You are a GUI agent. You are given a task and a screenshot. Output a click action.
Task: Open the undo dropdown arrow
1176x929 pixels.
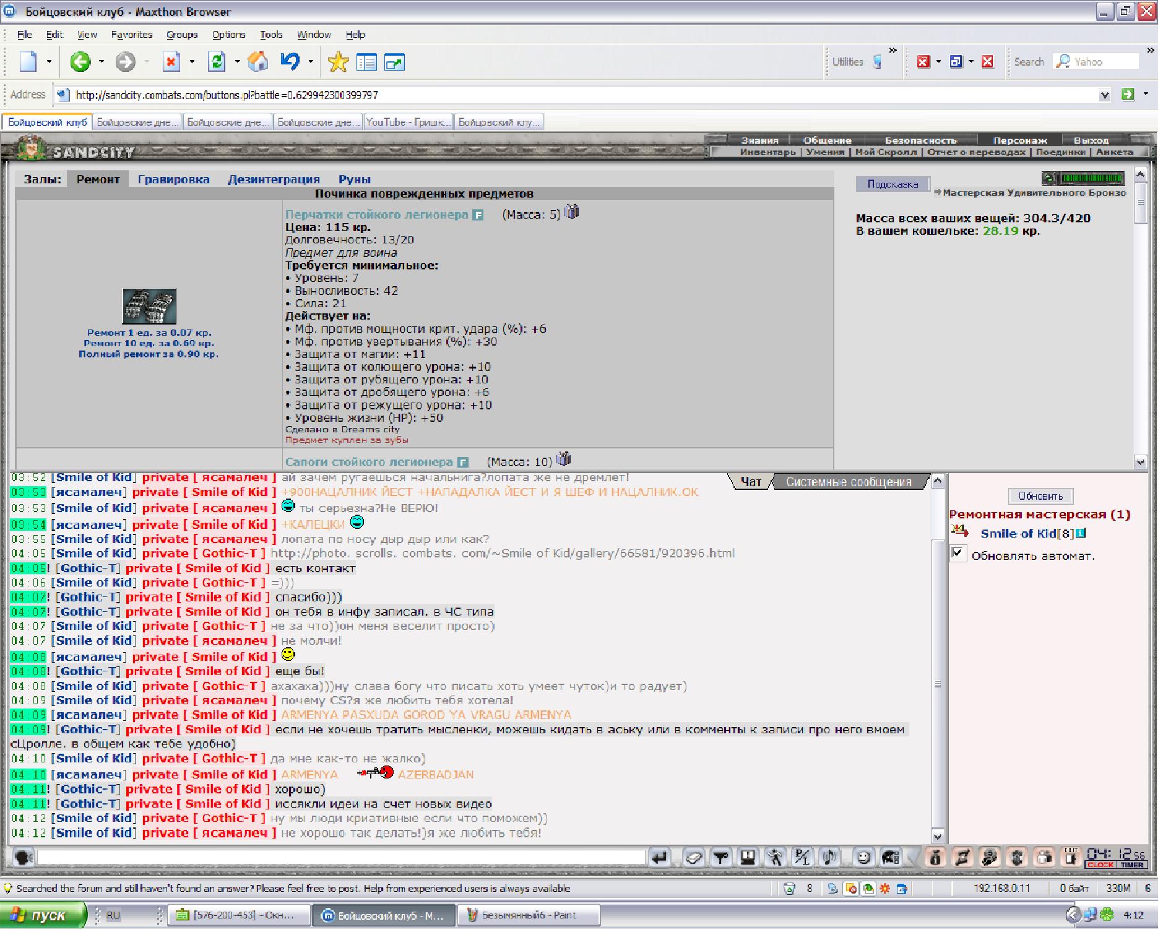tap(311, 62)
